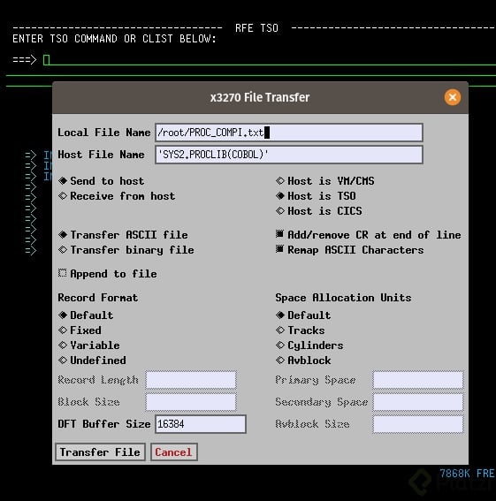Select Transfer binary file
Viewport: 496px width, 501px height.
point(126,250)
